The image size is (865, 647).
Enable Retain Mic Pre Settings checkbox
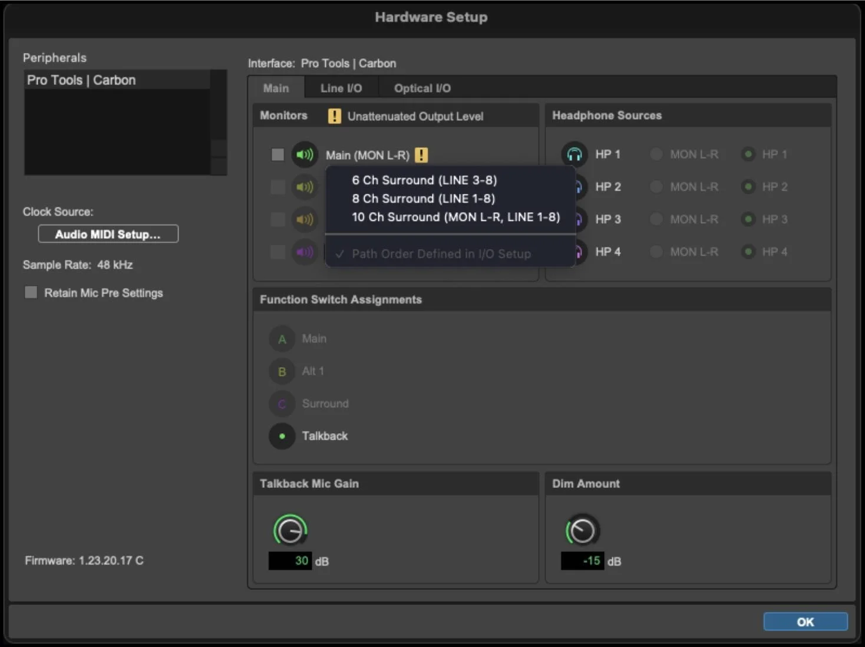[31, 292]
